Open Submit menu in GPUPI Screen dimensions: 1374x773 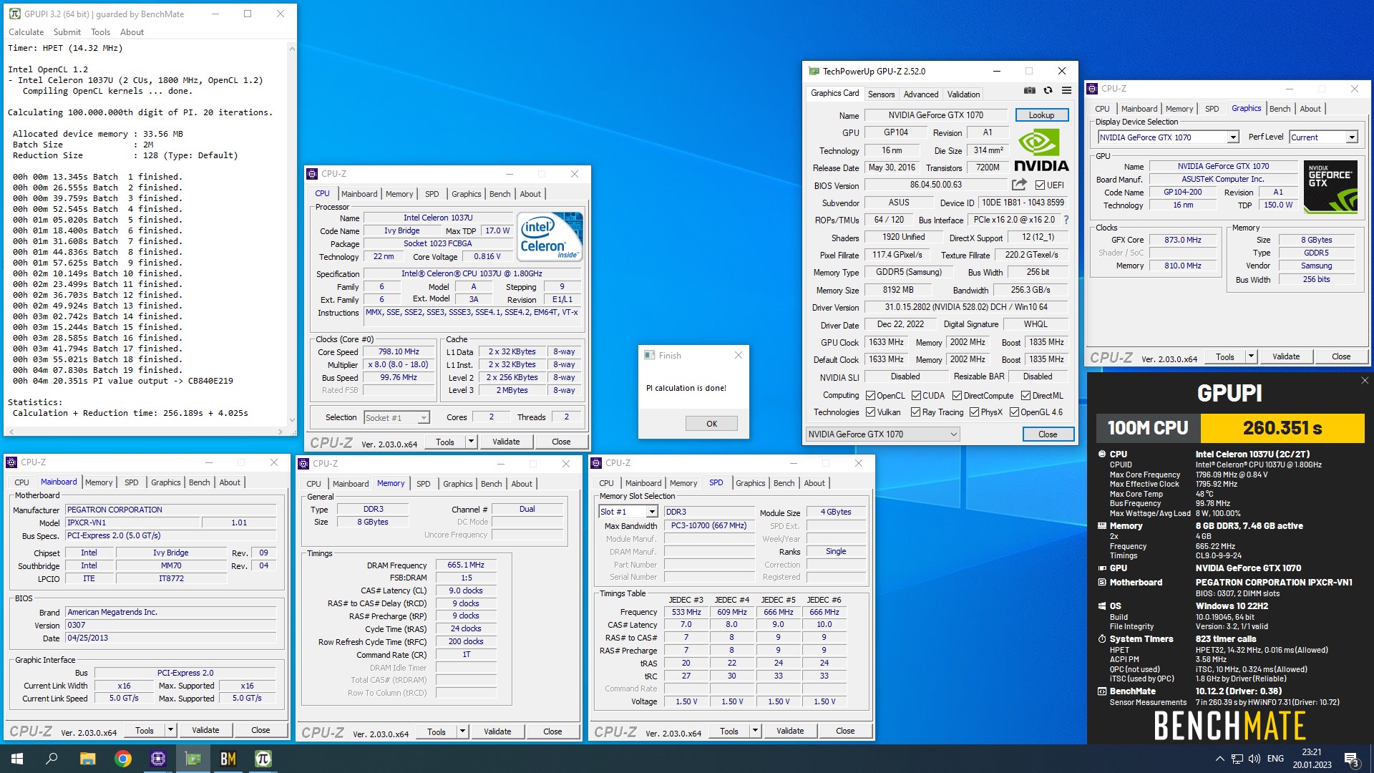coord(67,32)
